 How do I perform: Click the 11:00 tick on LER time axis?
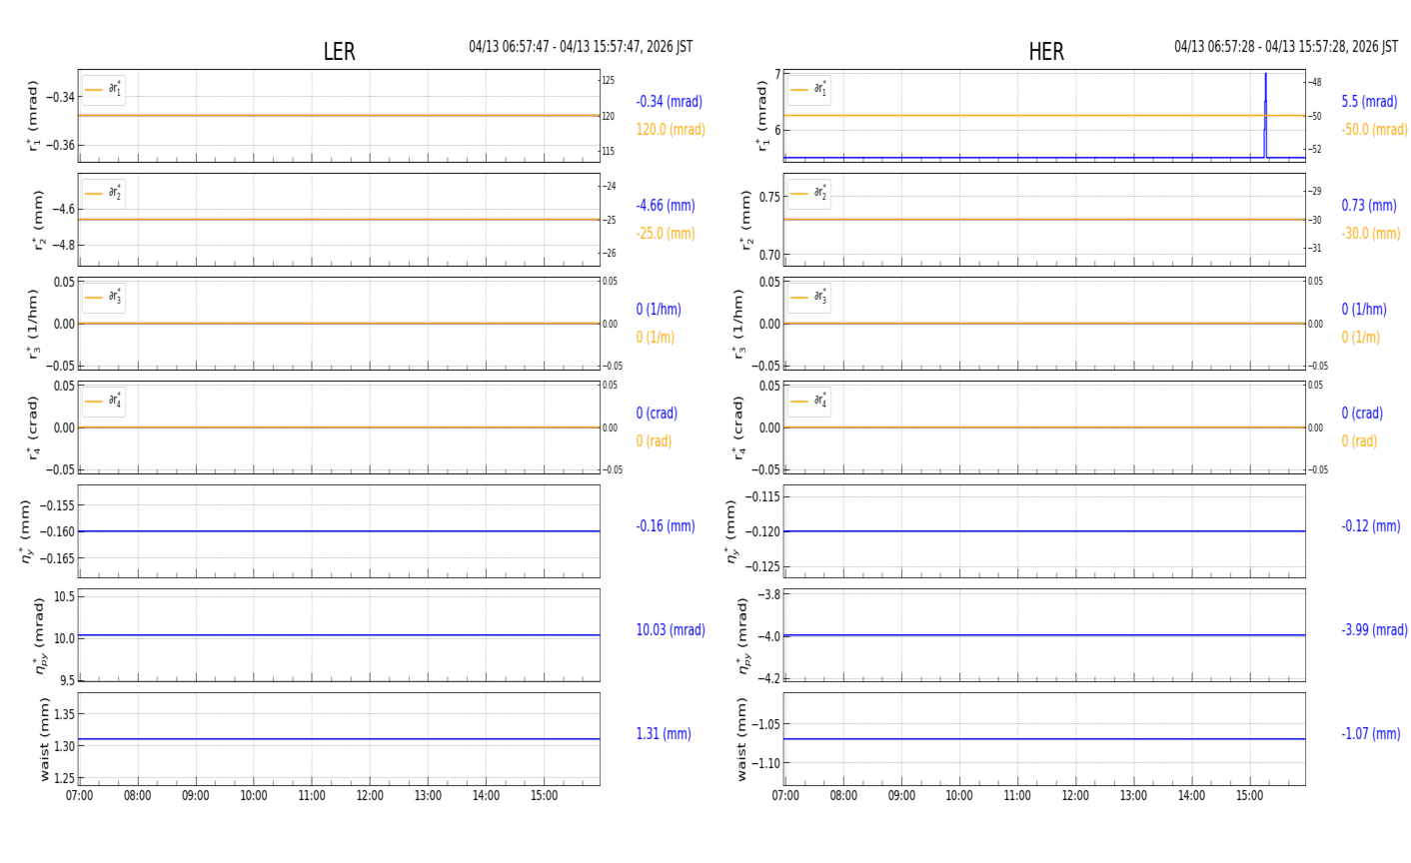[x=312, y=796]
